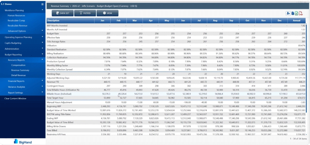Select the Title Average Rates row label
This screenshot has height=145, width=310.
tap(56, 42)
